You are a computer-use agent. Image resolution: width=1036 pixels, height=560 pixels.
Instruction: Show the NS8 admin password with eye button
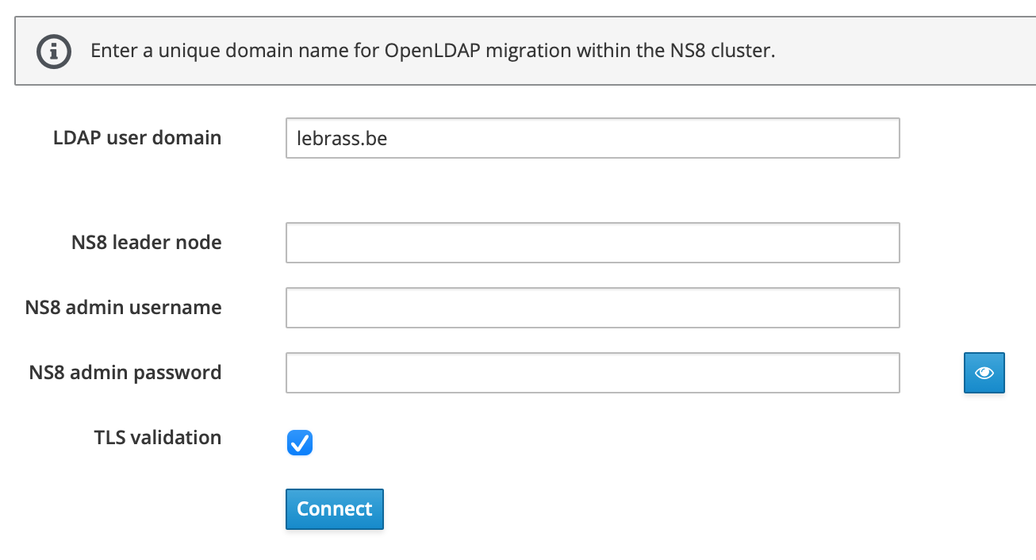click(x=984, y=373)
